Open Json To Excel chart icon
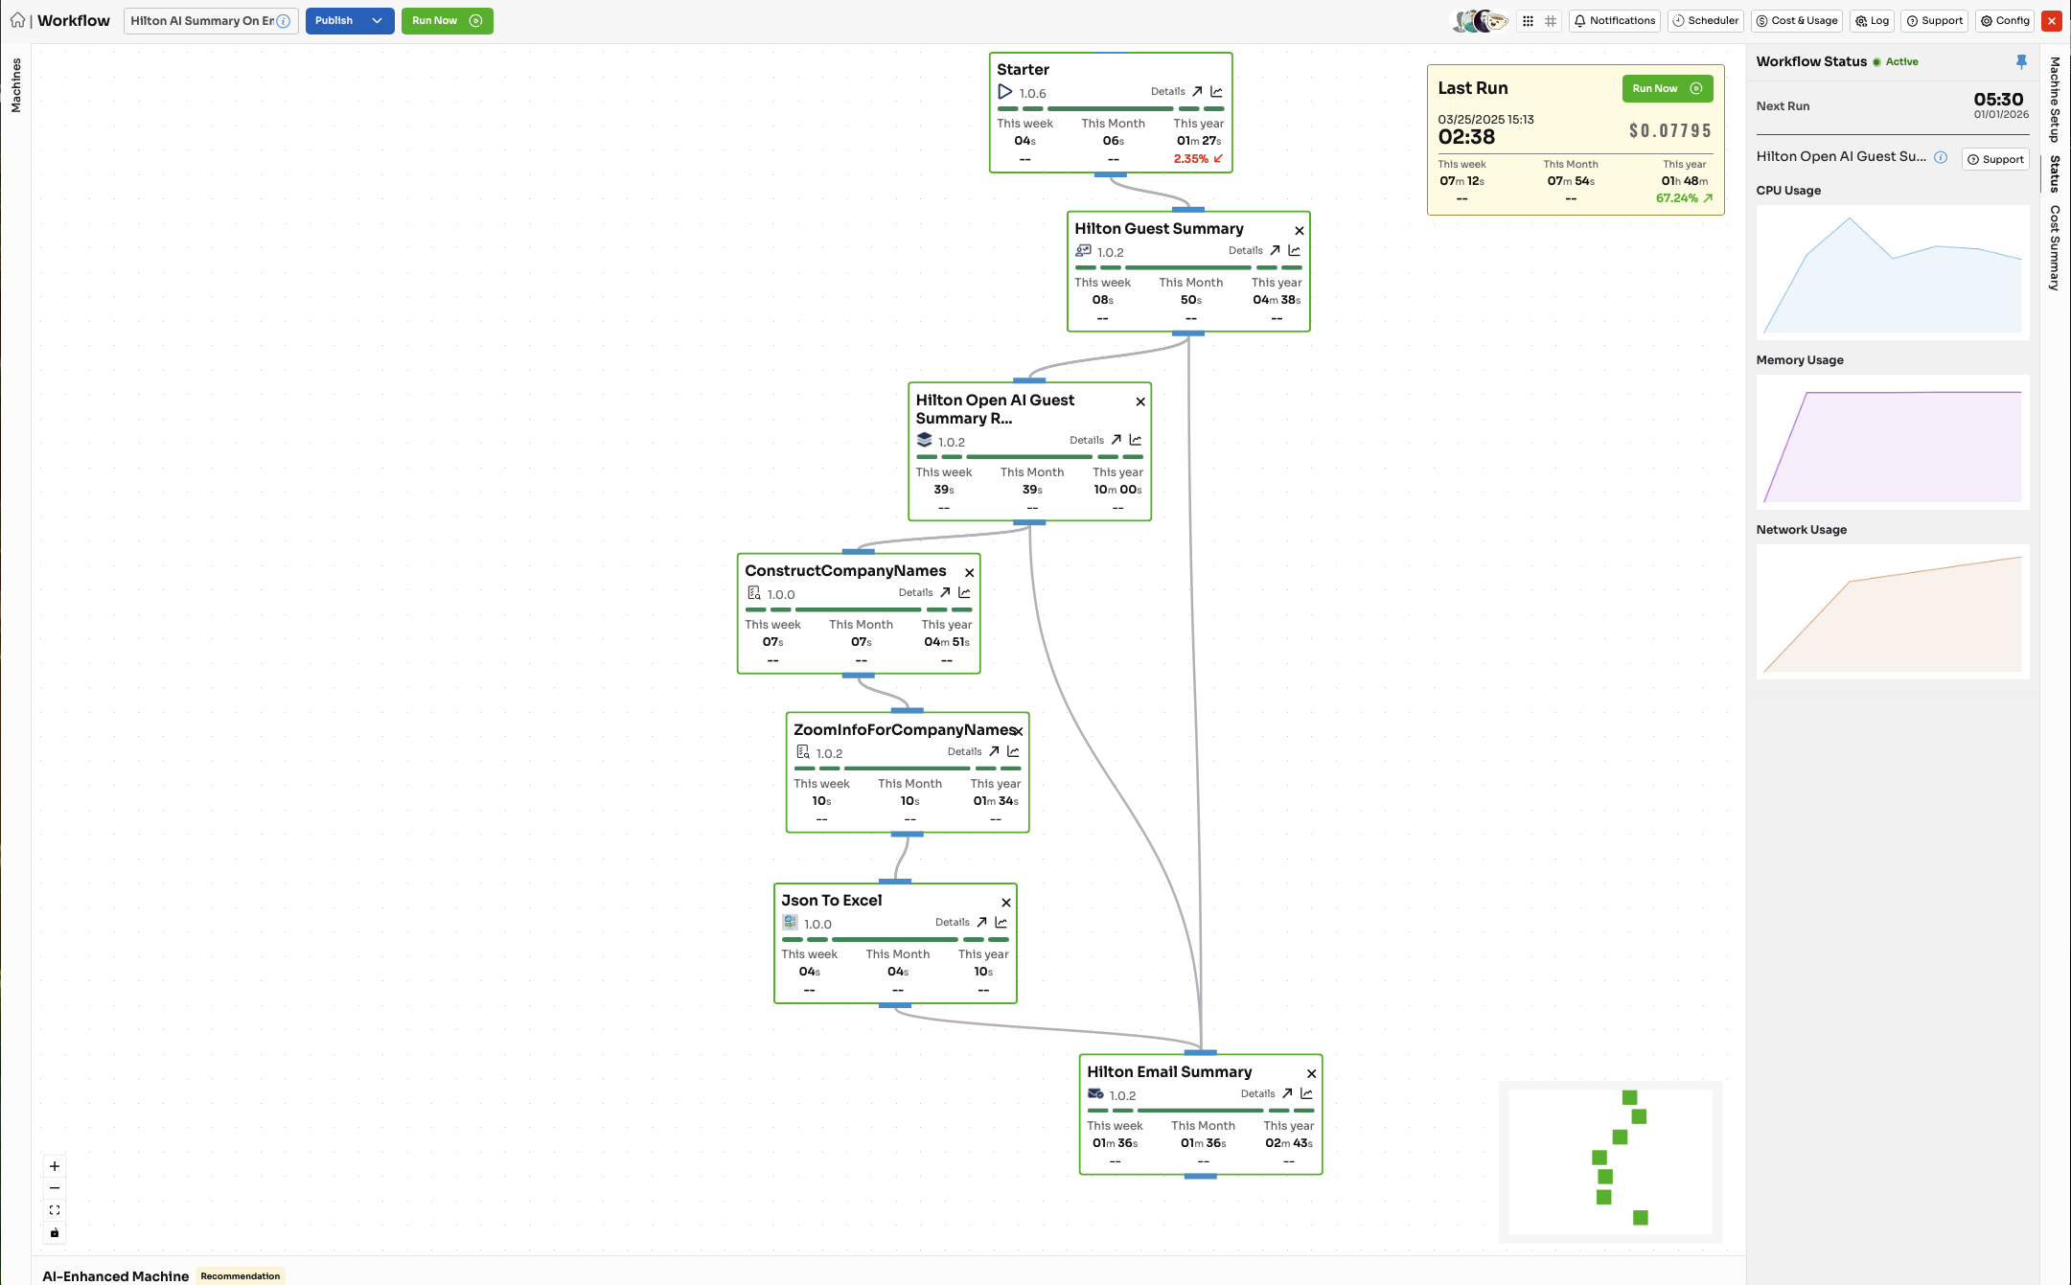2071x1285 pixels. [x=1001, y=923]
